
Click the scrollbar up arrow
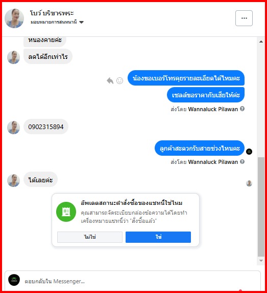[x=261, y=41]
